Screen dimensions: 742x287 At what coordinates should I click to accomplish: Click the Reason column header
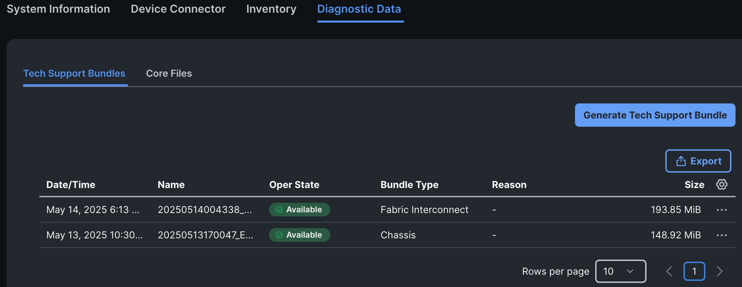tap(509, 185)
